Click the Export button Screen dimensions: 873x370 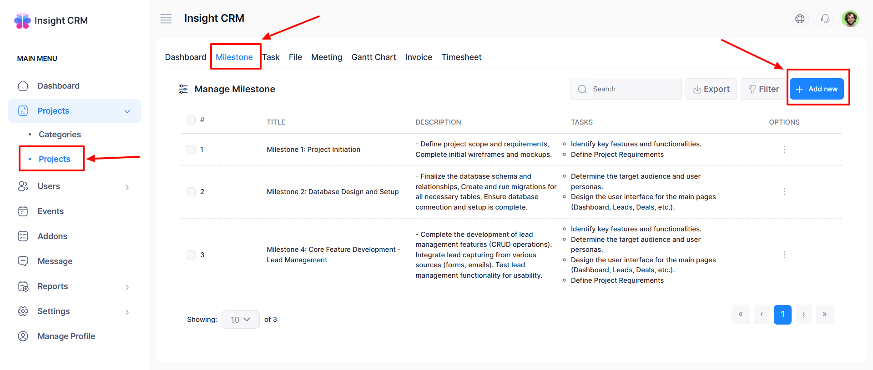click(x=711, y=89)
